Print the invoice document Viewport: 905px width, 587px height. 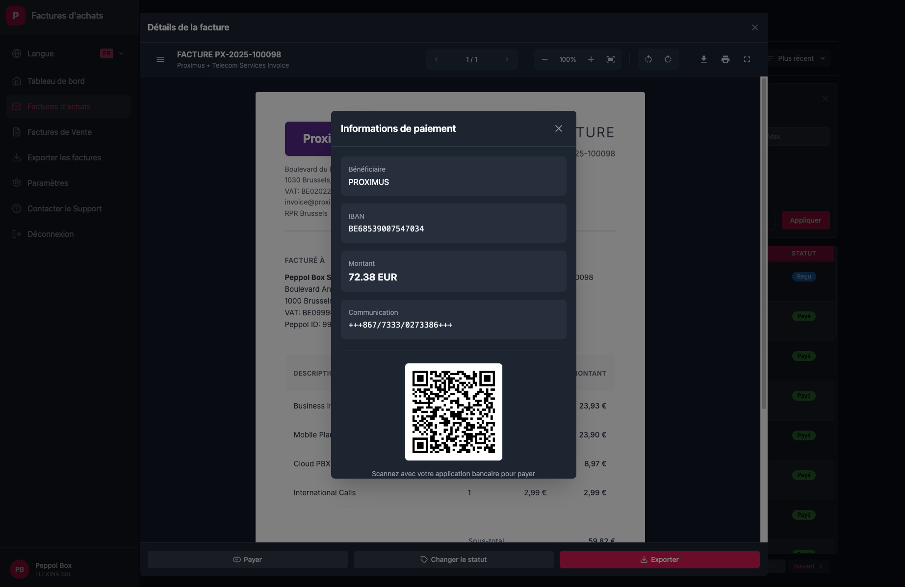coord(725,59)
